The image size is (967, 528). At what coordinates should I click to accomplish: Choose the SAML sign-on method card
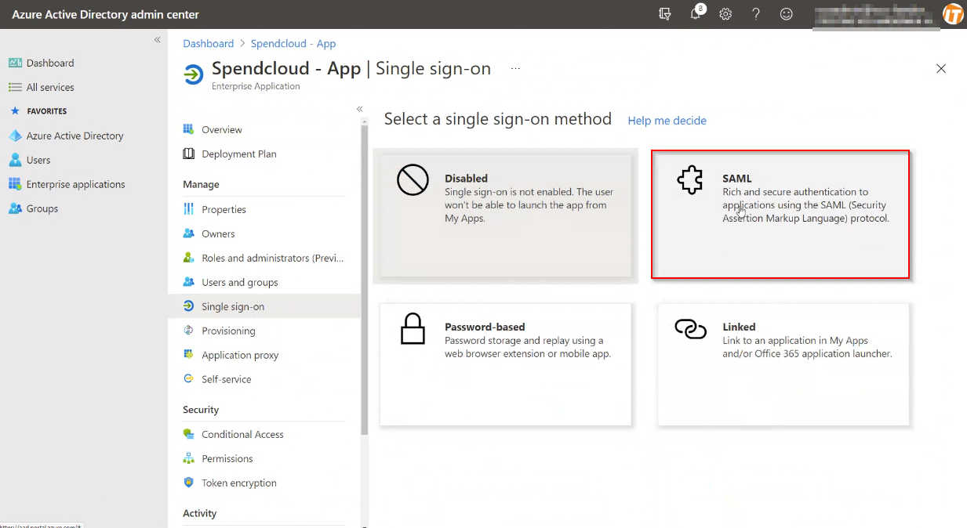tap(780, 215)
